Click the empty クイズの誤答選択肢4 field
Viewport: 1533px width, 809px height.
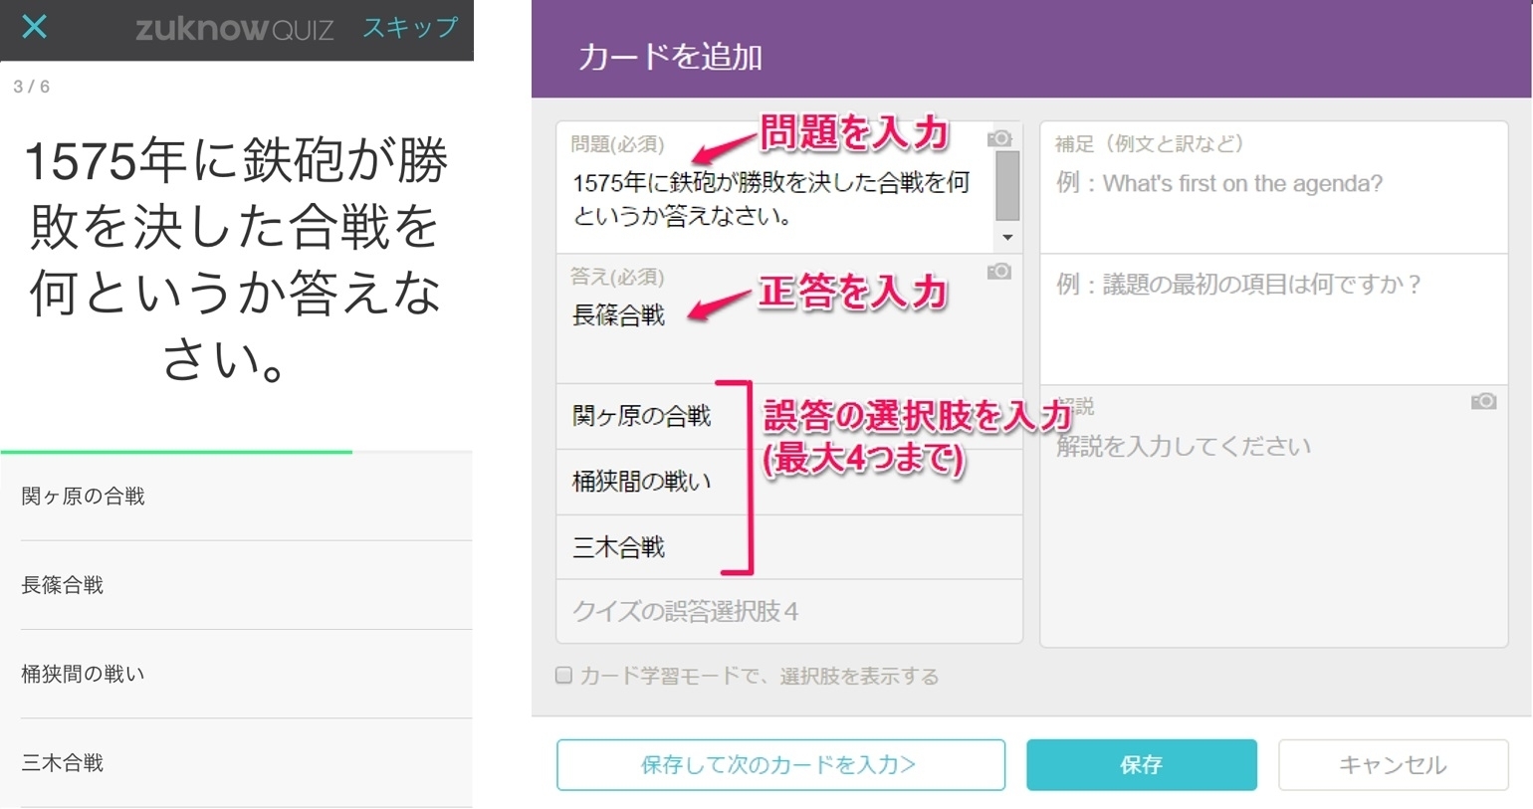[789, 611]
